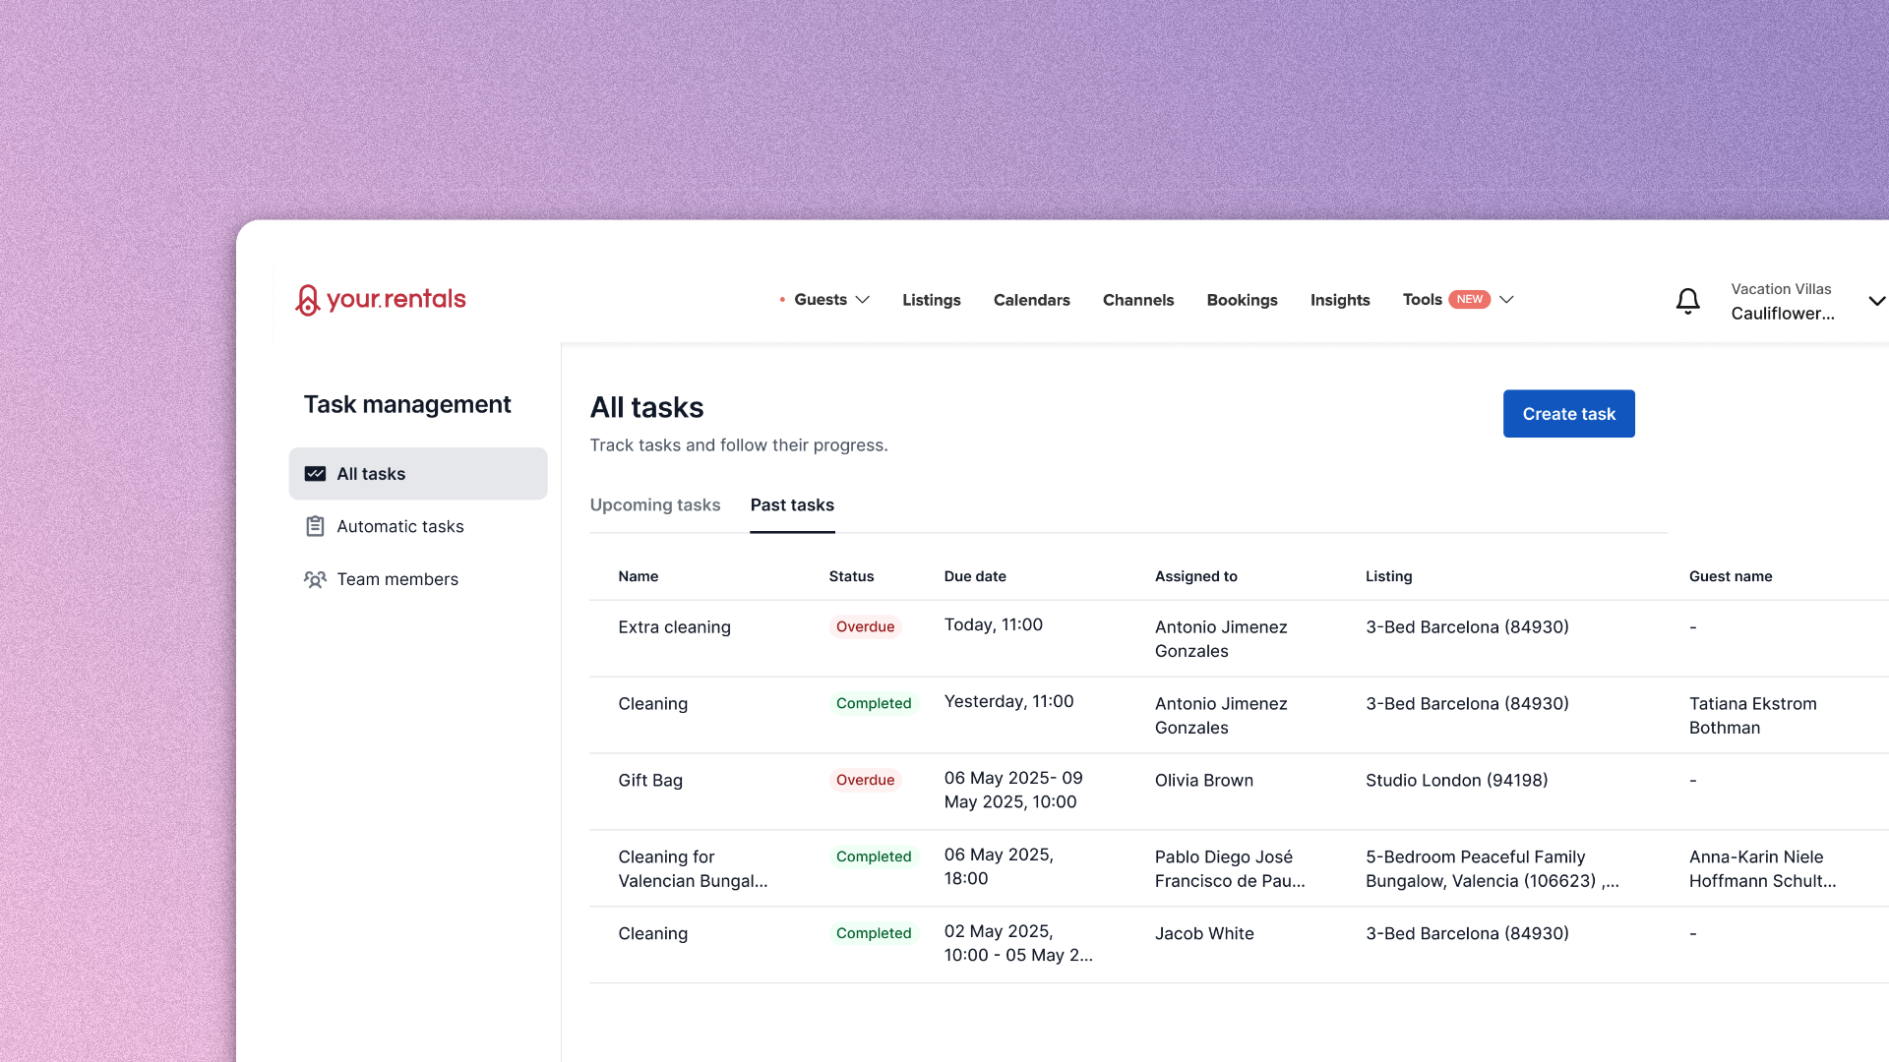Open the Gift Bag task row
Viewport: 1889px width, 1062px height.
650,781
